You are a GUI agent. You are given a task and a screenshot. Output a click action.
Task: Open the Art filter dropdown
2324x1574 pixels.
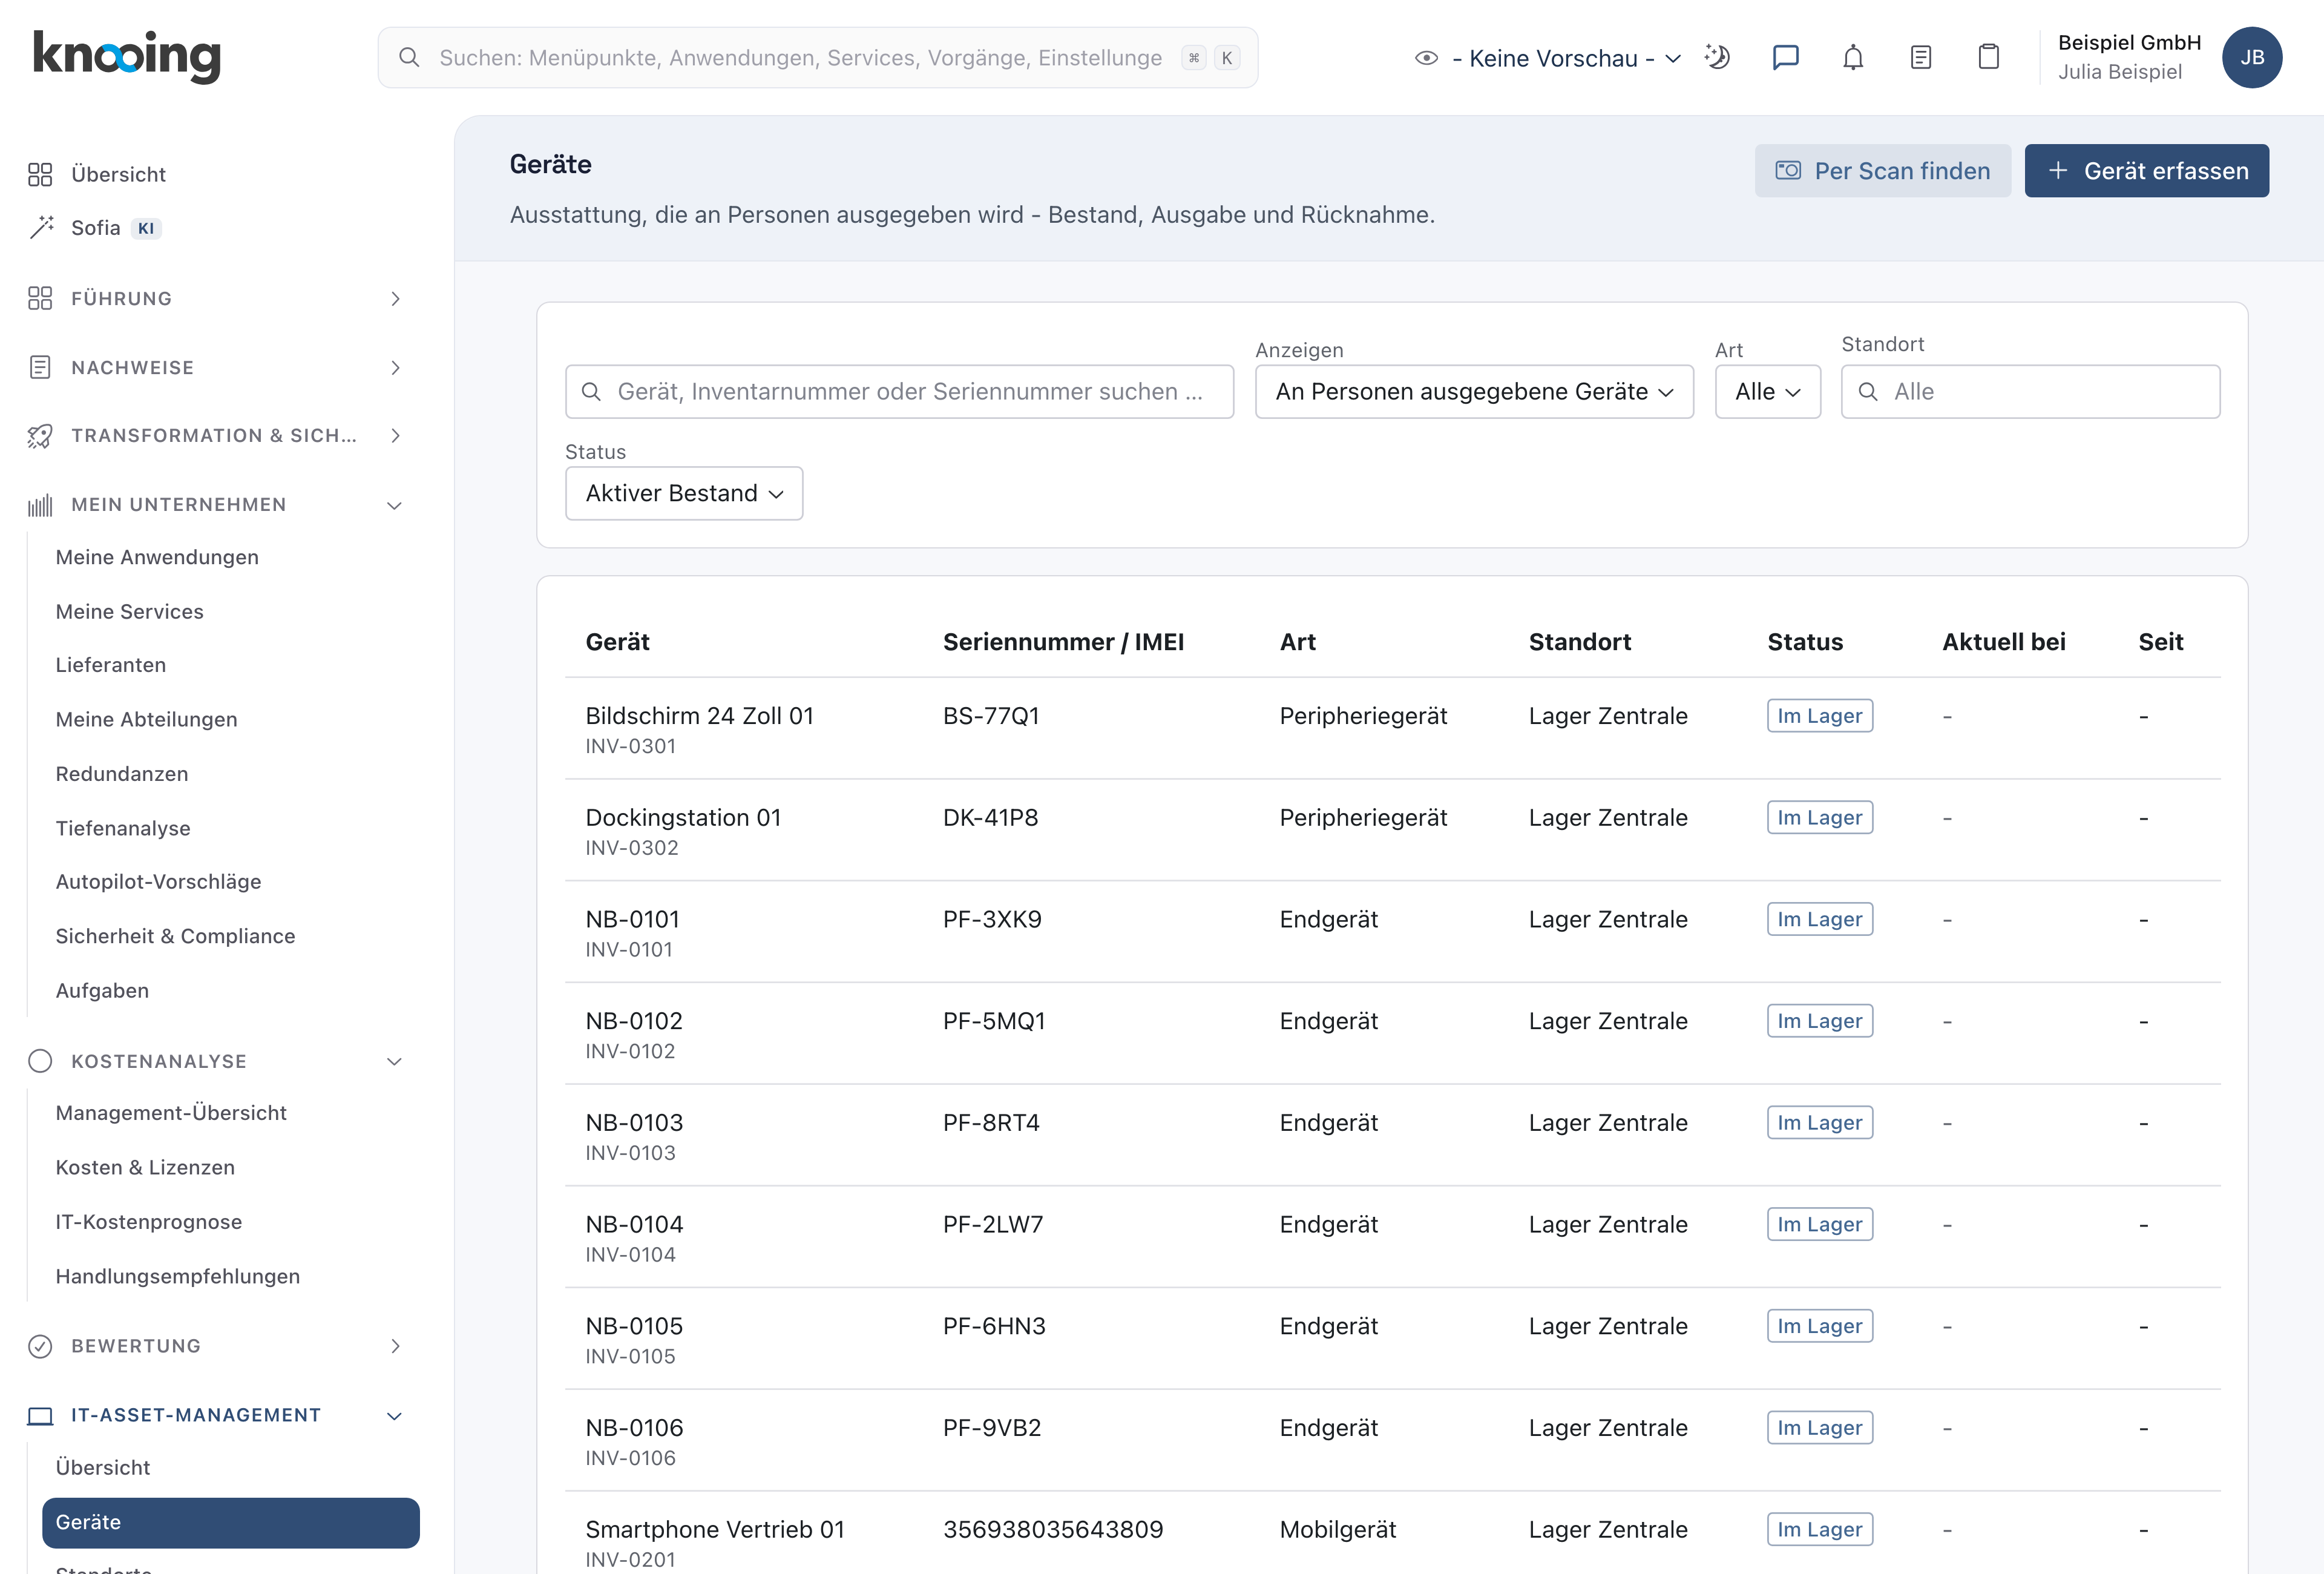pos(1767,391)
